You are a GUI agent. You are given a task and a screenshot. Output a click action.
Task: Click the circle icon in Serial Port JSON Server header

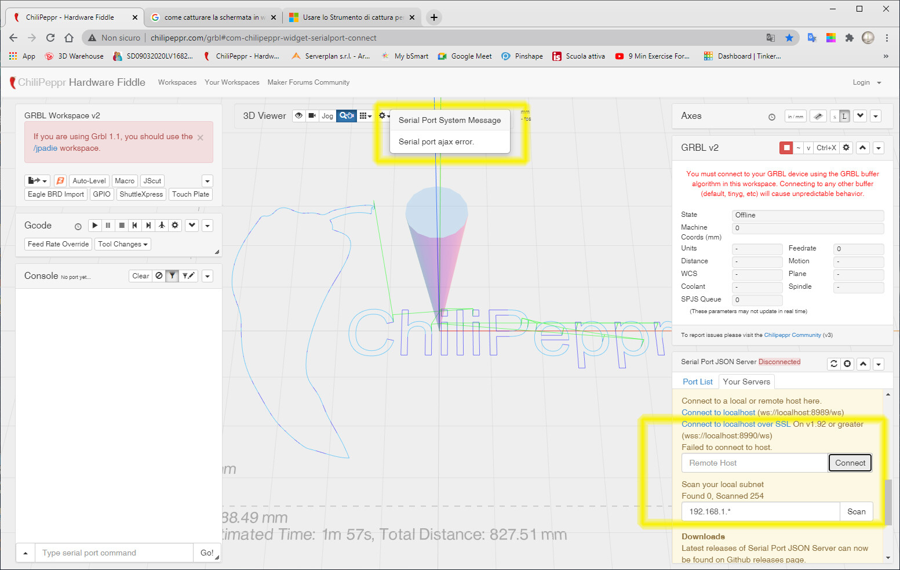click(x=847, y=364)
